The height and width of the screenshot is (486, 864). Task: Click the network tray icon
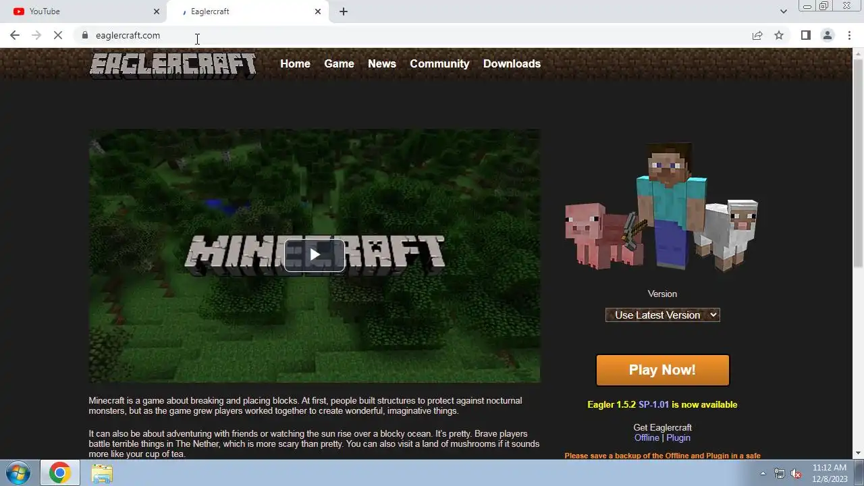pyautogui.click(x=780, y=474)
